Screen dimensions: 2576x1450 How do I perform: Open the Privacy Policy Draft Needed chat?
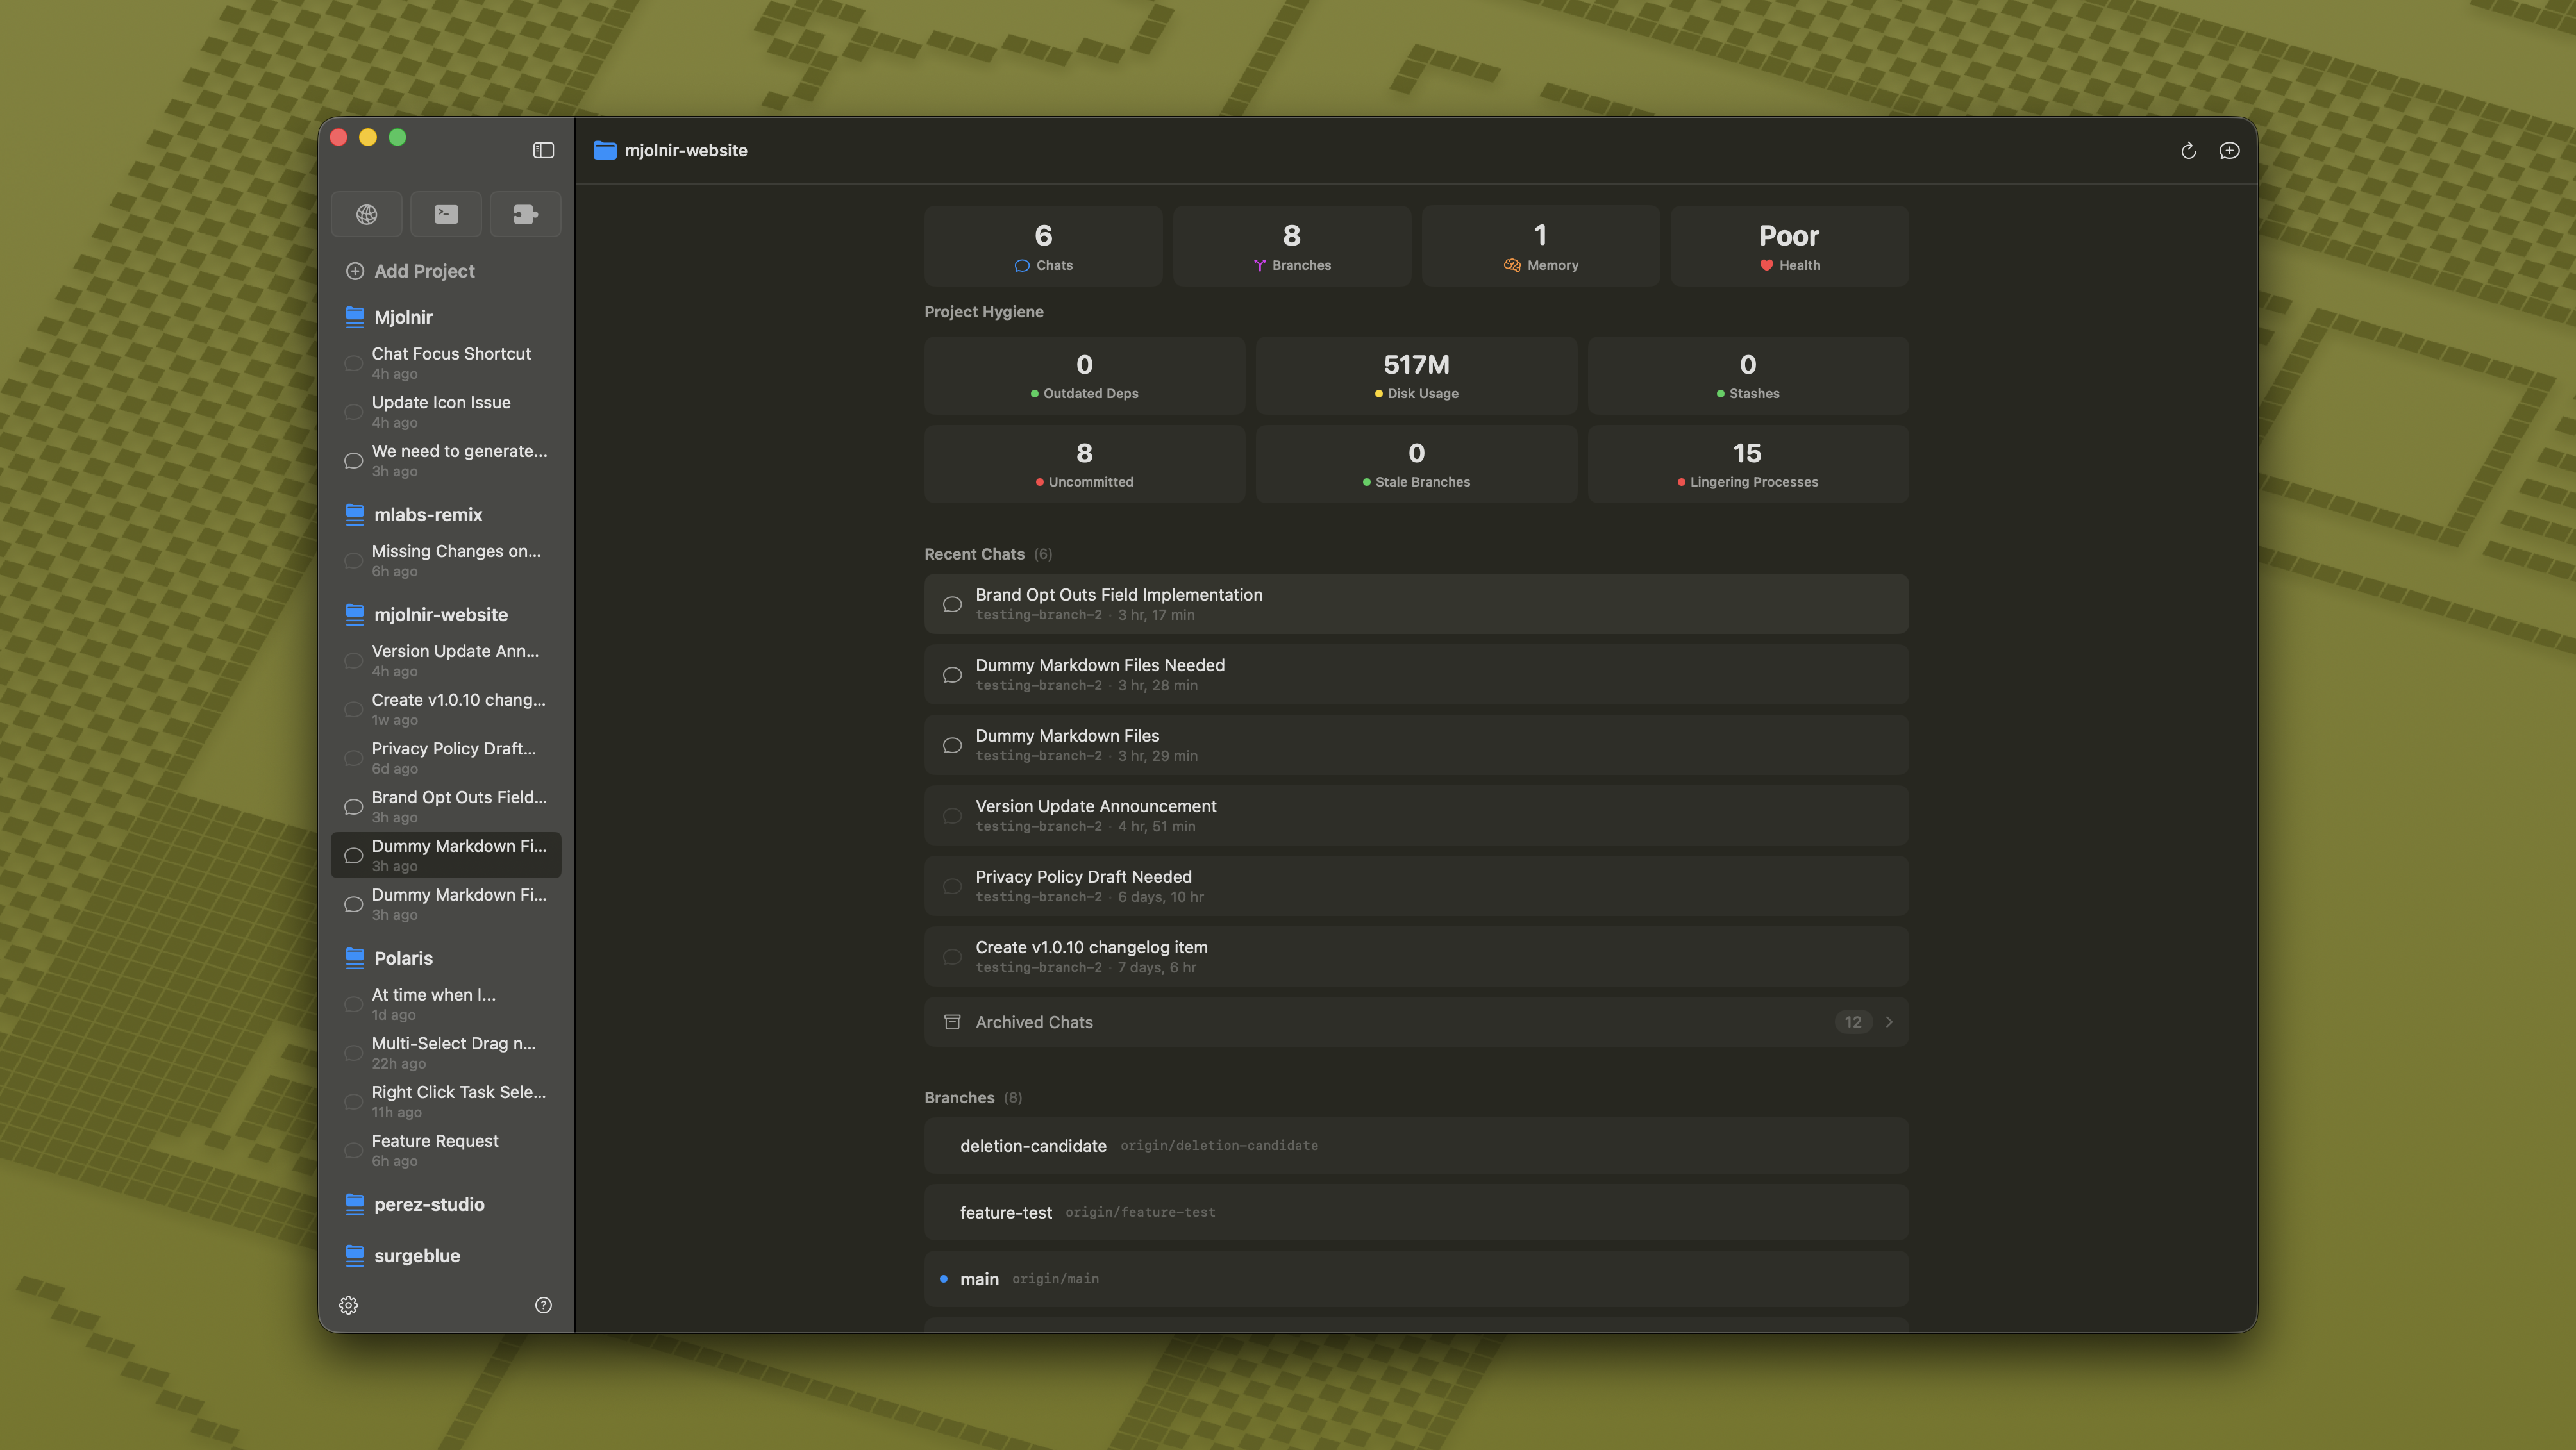[1415, 886]
